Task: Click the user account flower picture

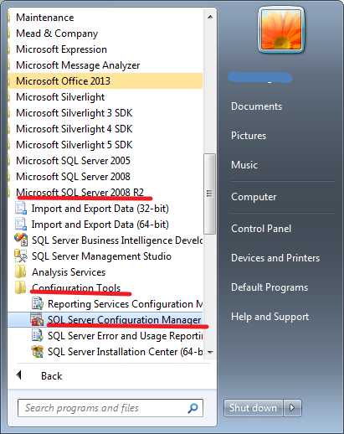Action: pyautogui.click(x=281, y=30)
